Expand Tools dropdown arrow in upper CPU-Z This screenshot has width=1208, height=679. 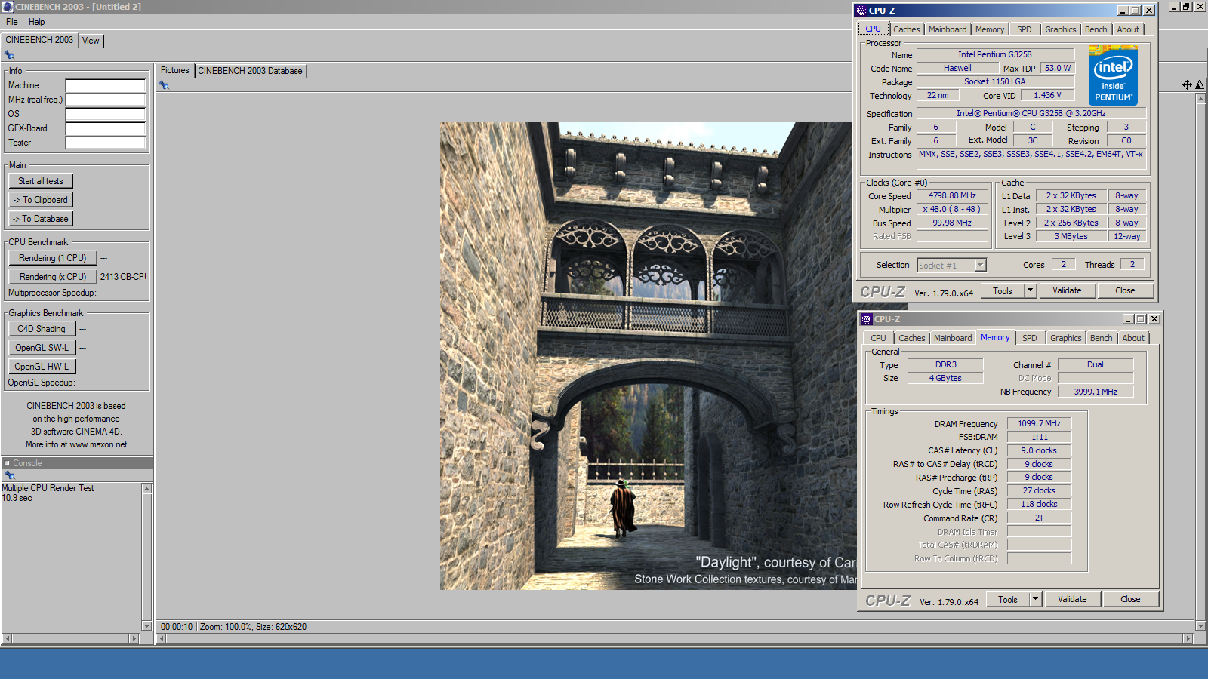pyautogui.click(x=1030, y=291)
